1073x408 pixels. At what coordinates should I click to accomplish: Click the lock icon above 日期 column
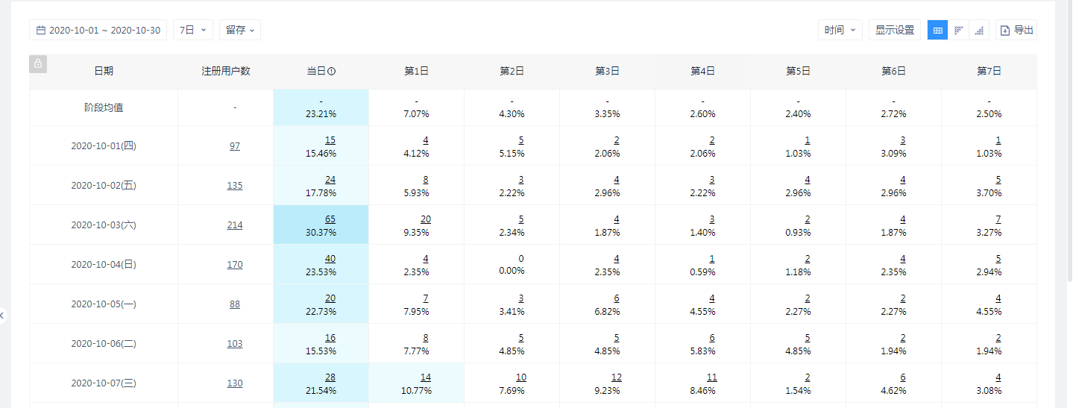coord(38,63)
